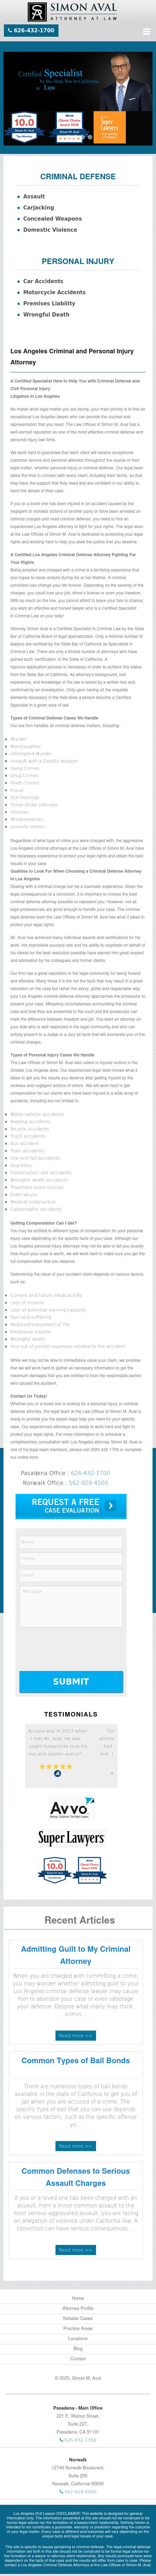Viewport: 156px width, 2576px height.
Task: Open the Assault practice area link
Action: point(34,196)
